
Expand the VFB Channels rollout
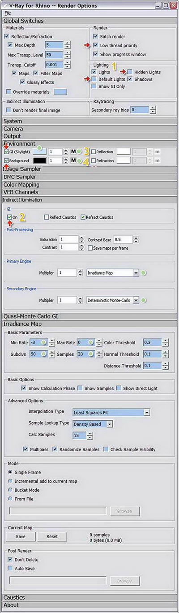[x=89, y=192]
